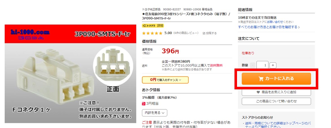Image resolution: width=331 pixels, height=128 pixels.
Task: Expand 0円で購入のチャンス dropdown
Action: point(165,80)
